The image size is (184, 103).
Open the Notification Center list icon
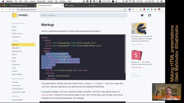(162, 1)
